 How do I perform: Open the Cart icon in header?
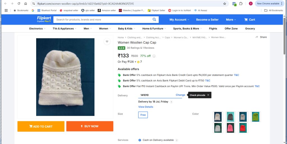click(x=246, y=20)
